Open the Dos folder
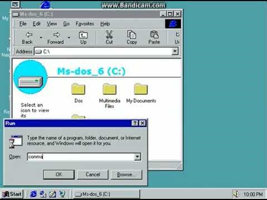267x200 pixels. click(78, 93)
